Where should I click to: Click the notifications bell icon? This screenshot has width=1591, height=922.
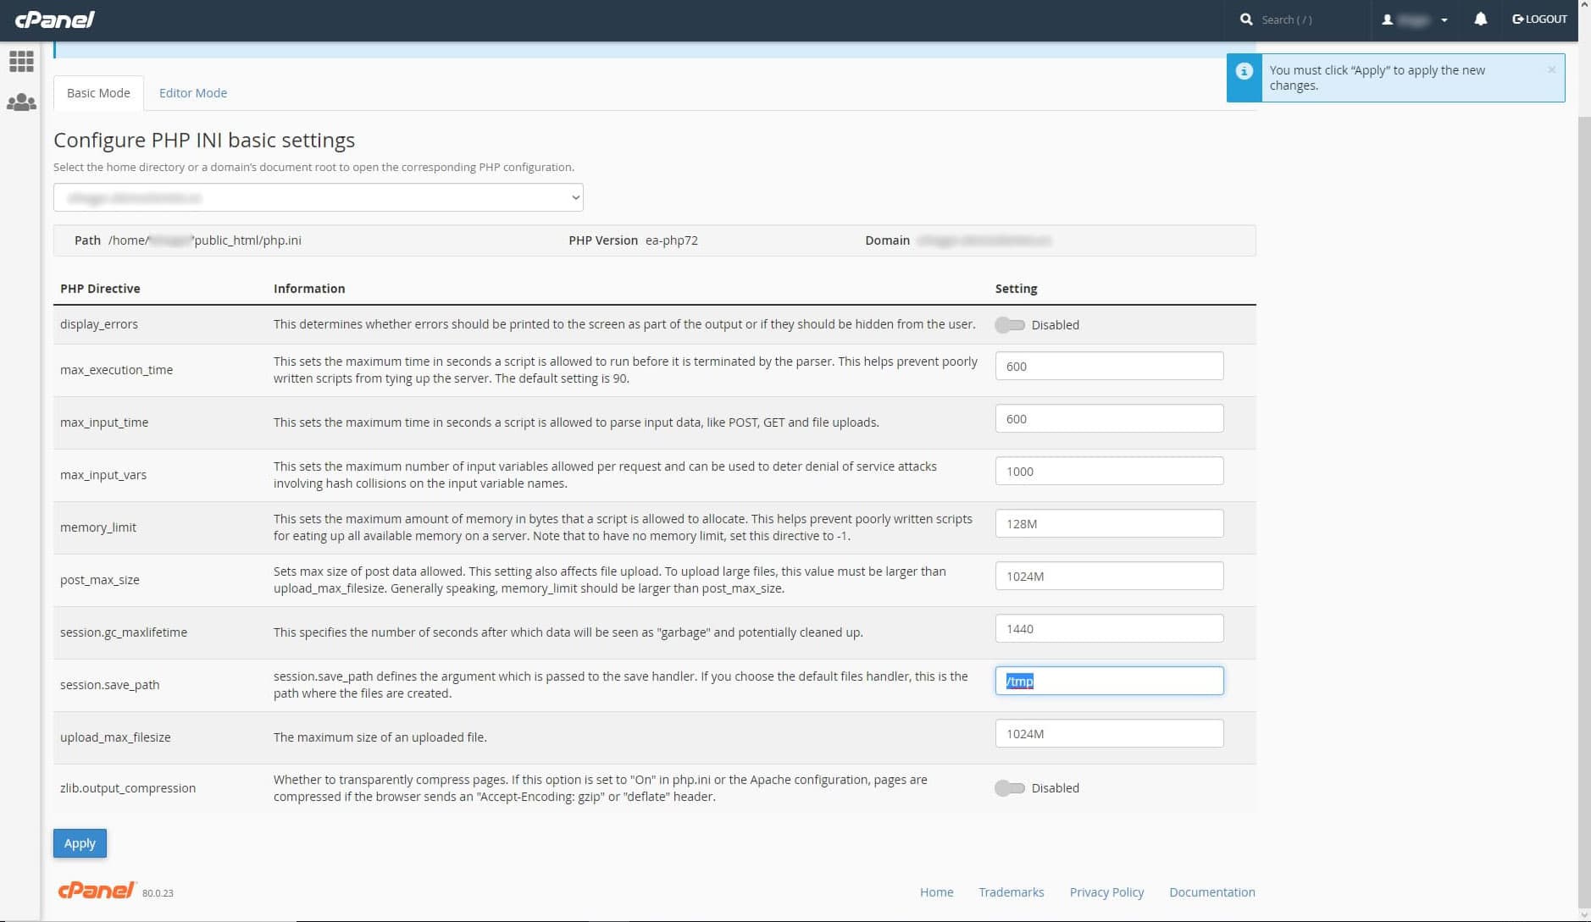1480,19
